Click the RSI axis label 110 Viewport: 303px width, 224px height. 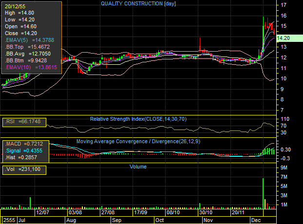click(x=285, y=119)
